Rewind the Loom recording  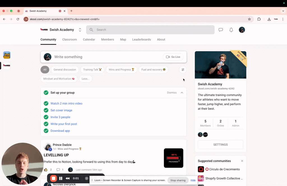[68, 178]
